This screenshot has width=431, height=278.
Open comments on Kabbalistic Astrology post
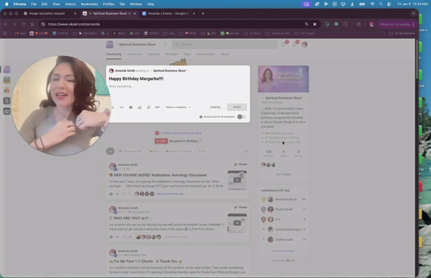click(x=125, y=194)
